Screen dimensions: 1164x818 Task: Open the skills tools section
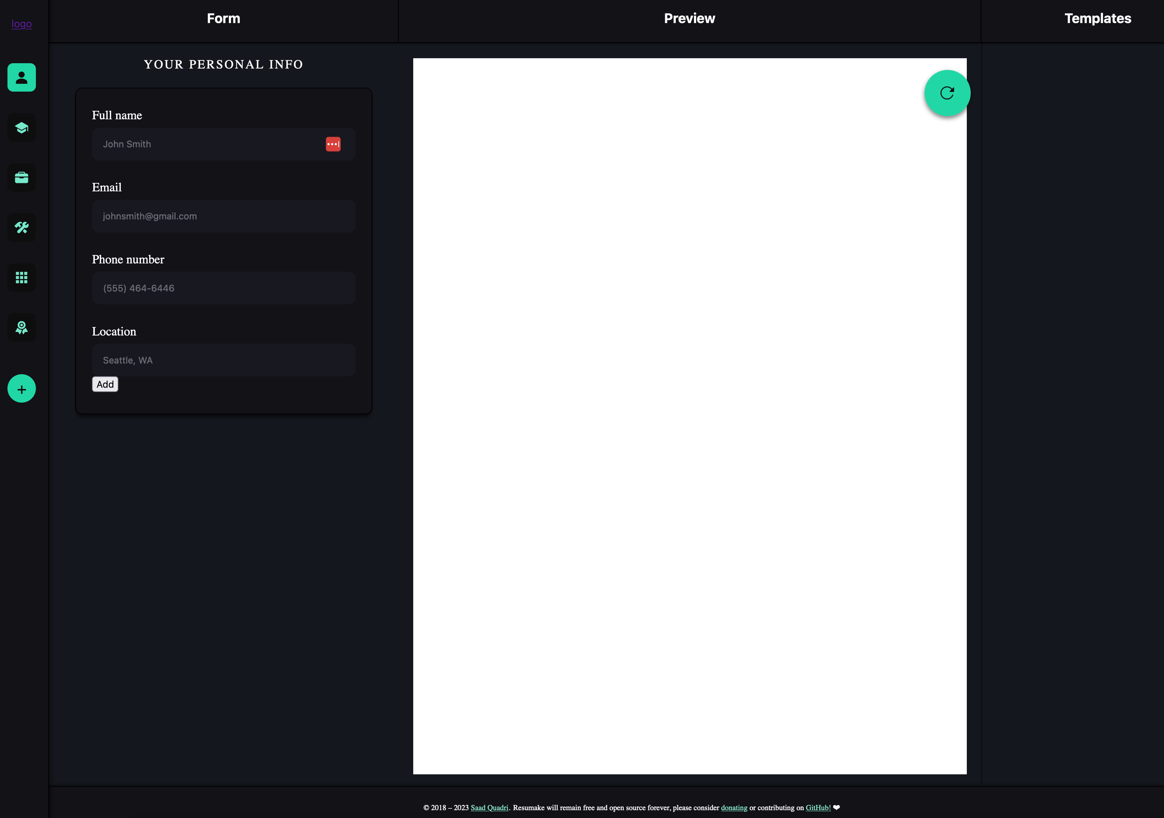pyautogui.click(x=21, y=228)
